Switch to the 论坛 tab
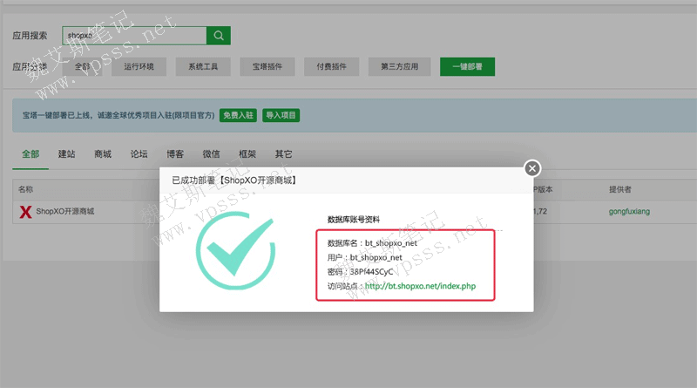The width and height of the screenshot is (697, 388). click(x=139, y=154)
